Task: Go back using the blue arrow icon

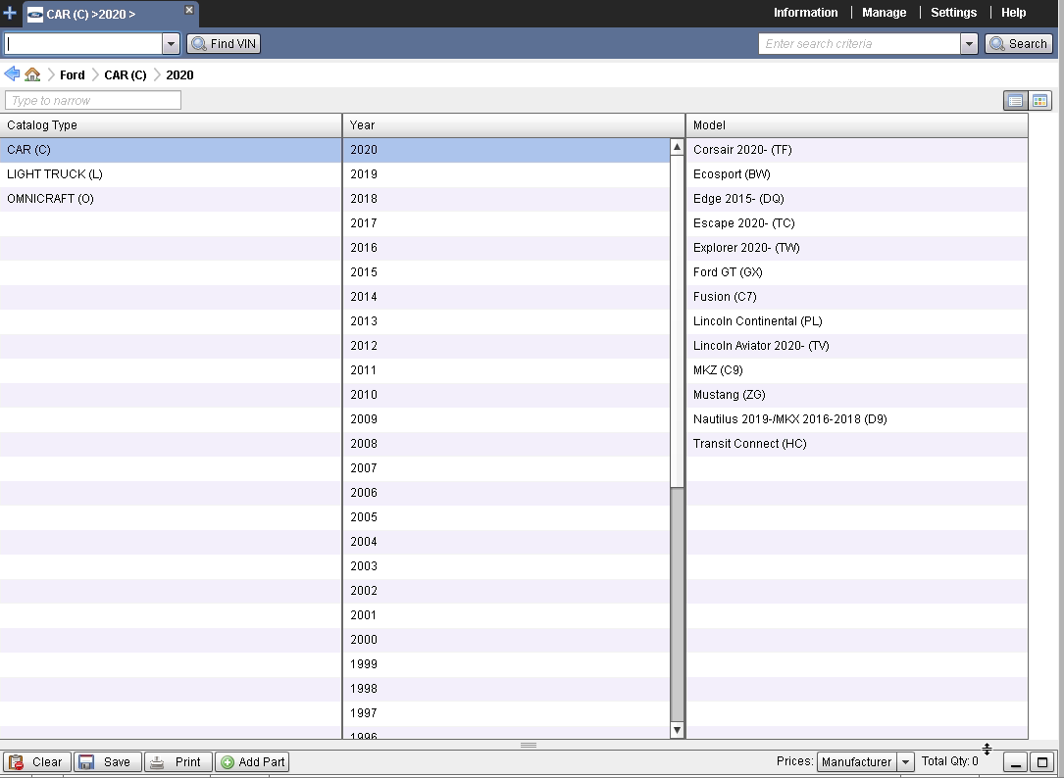Action: [x=12, y=74]
